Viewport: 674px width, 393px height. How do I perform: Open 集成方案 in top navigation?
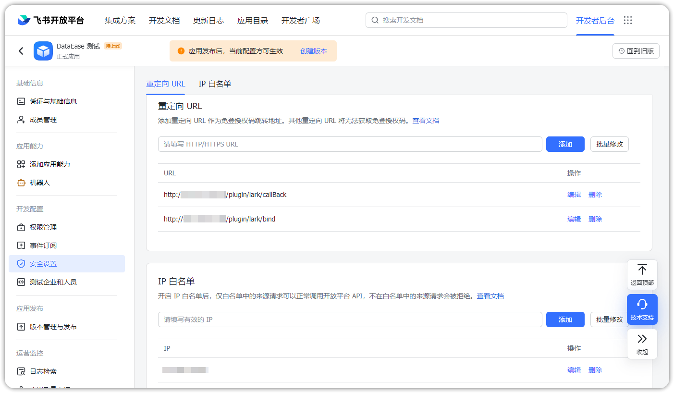(x=120, y=20)
